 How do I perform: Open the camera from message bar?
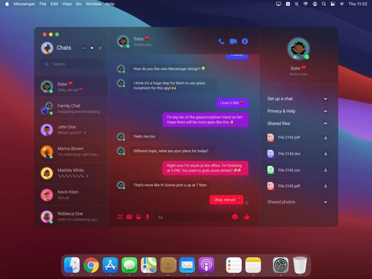coord(129,217)
